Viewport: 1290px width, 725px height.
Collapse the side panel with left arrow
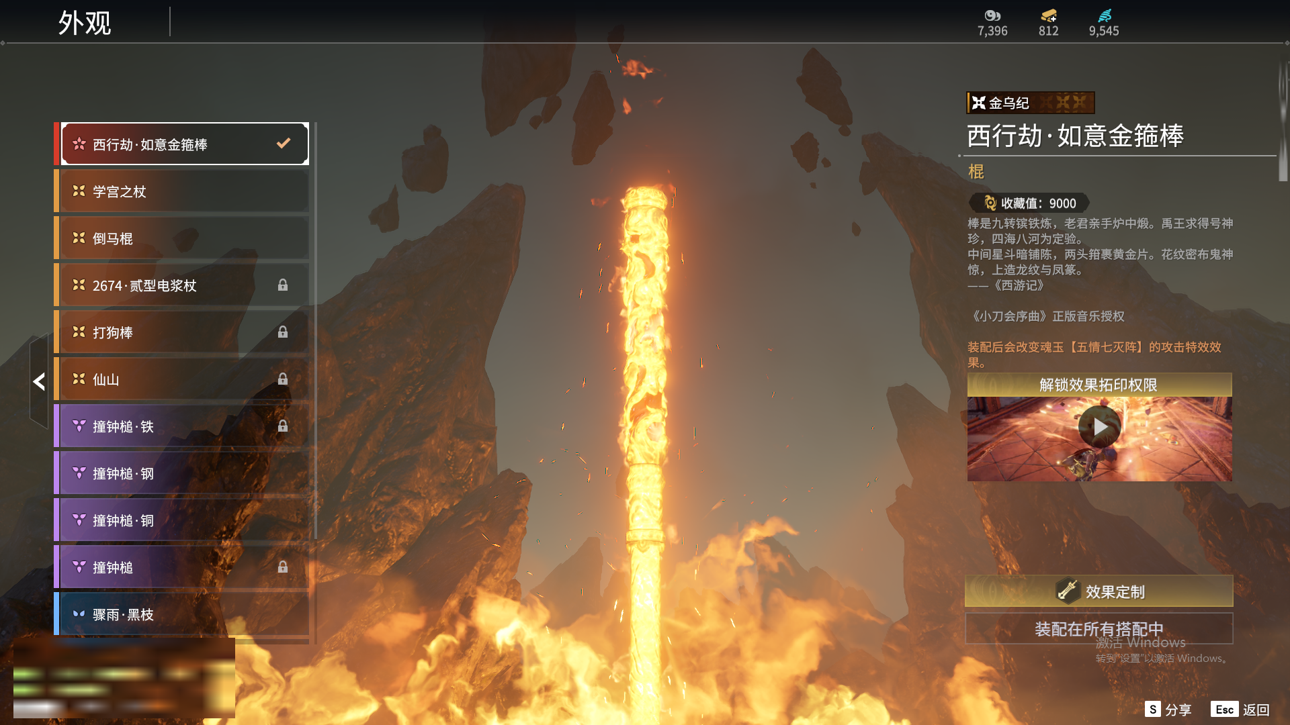pyautogui.click(x=39, y=381)
